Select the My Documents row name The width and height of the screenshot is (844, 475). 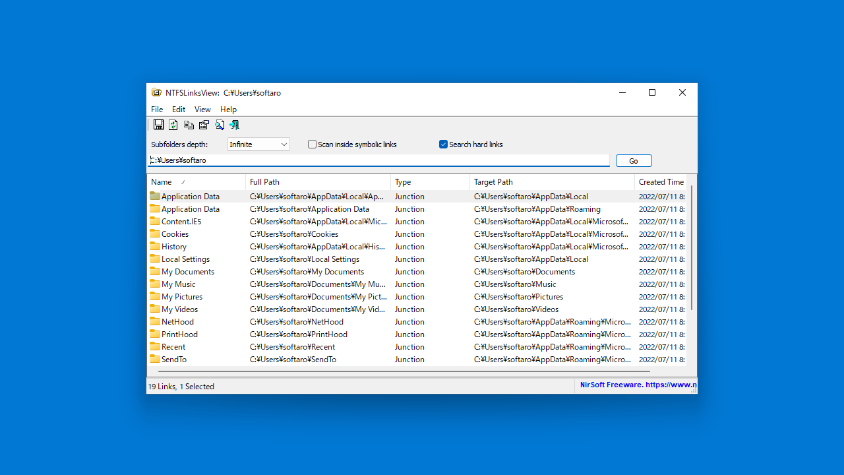[x=188, y=272]
